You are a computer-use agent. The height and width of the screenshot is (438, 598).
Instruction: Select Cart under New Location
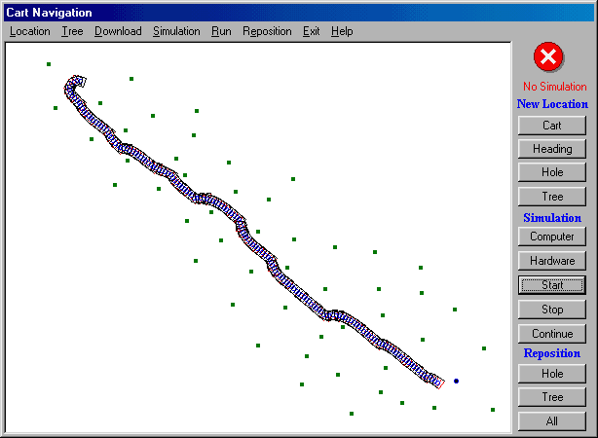(552, 126)
